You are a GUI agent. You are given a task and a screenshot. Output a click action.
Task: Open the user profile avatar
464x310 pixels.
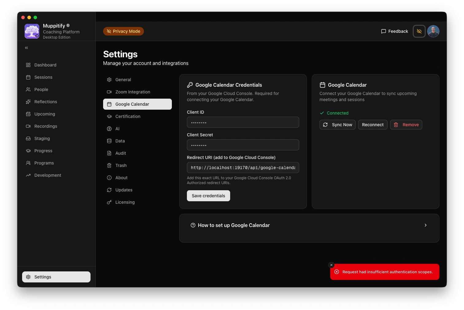433,31
